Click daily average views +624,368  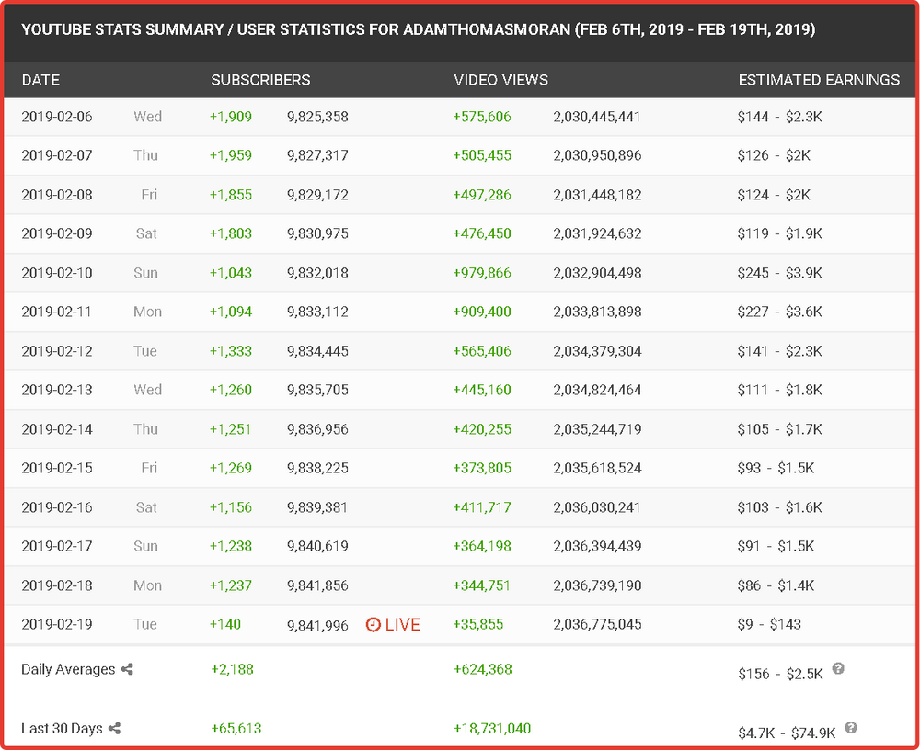[483, 669]
